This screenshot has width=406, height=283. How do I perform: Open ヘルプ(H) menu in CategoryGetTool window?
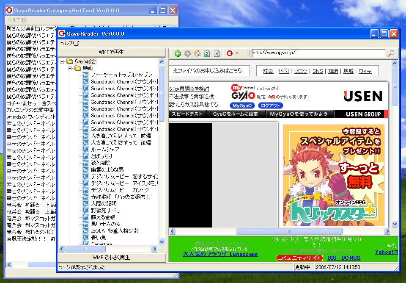[17, 20]
